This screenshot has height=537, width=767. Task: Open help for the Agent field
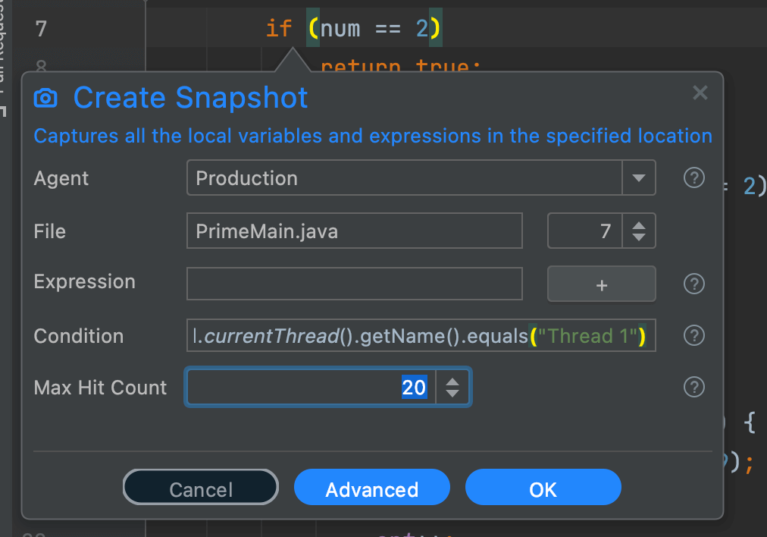[693, 178]
